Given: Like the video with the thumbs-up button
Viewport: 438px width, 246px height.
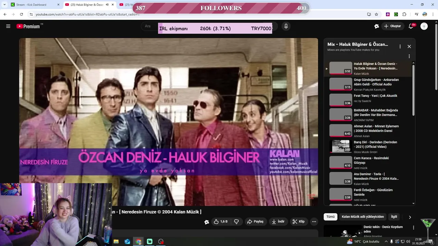Looking at the screenshot, I should pyautogui.click(x=221, y=221).
